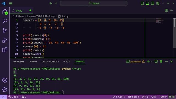Select the try.py editor tab
This screenshot has height=99, width=176.
coord(21,10)
